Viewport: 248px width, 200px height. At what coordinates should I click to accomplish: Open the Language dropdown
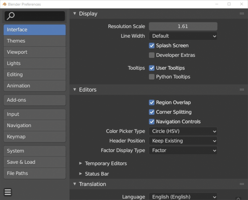tap(183, 197)
